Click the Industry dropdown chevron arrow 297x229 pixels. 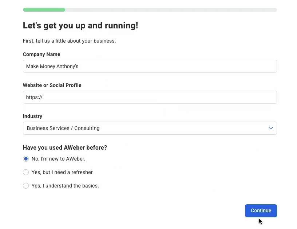point(271,128)
